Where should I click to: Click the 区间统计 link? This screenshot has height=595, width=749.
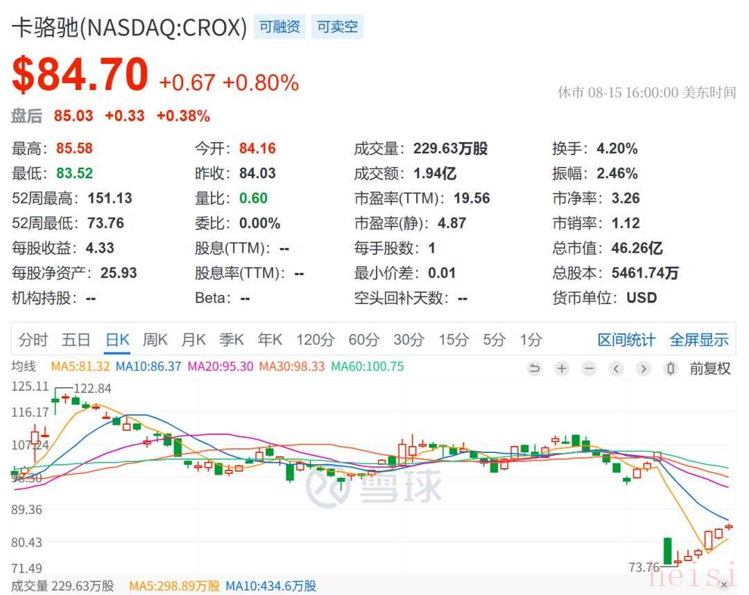point(626,340)
